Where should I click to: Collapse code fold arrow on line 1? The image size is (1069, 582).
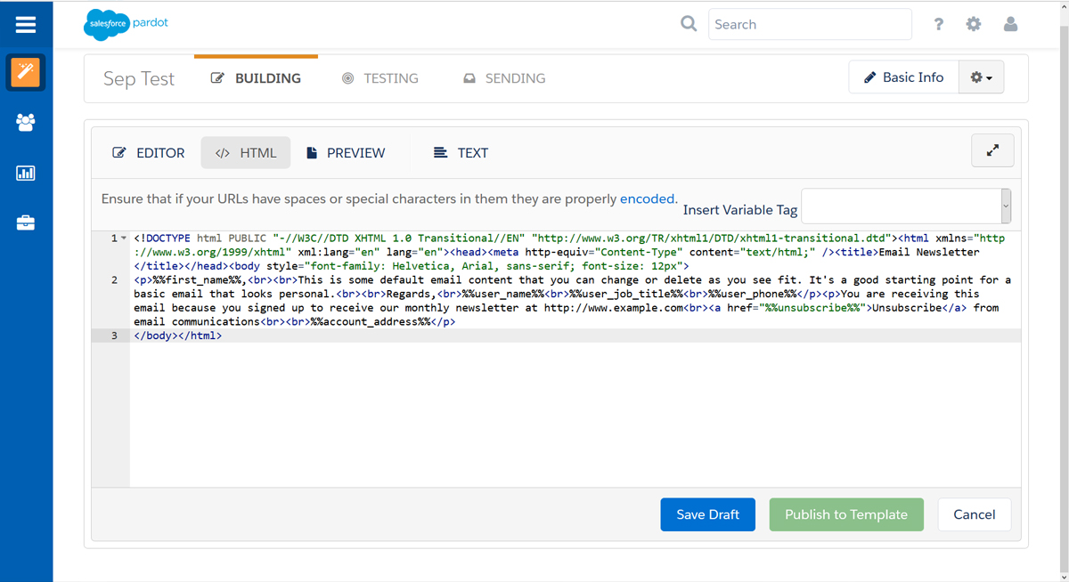pyautogui.click(x=124, y=238)
